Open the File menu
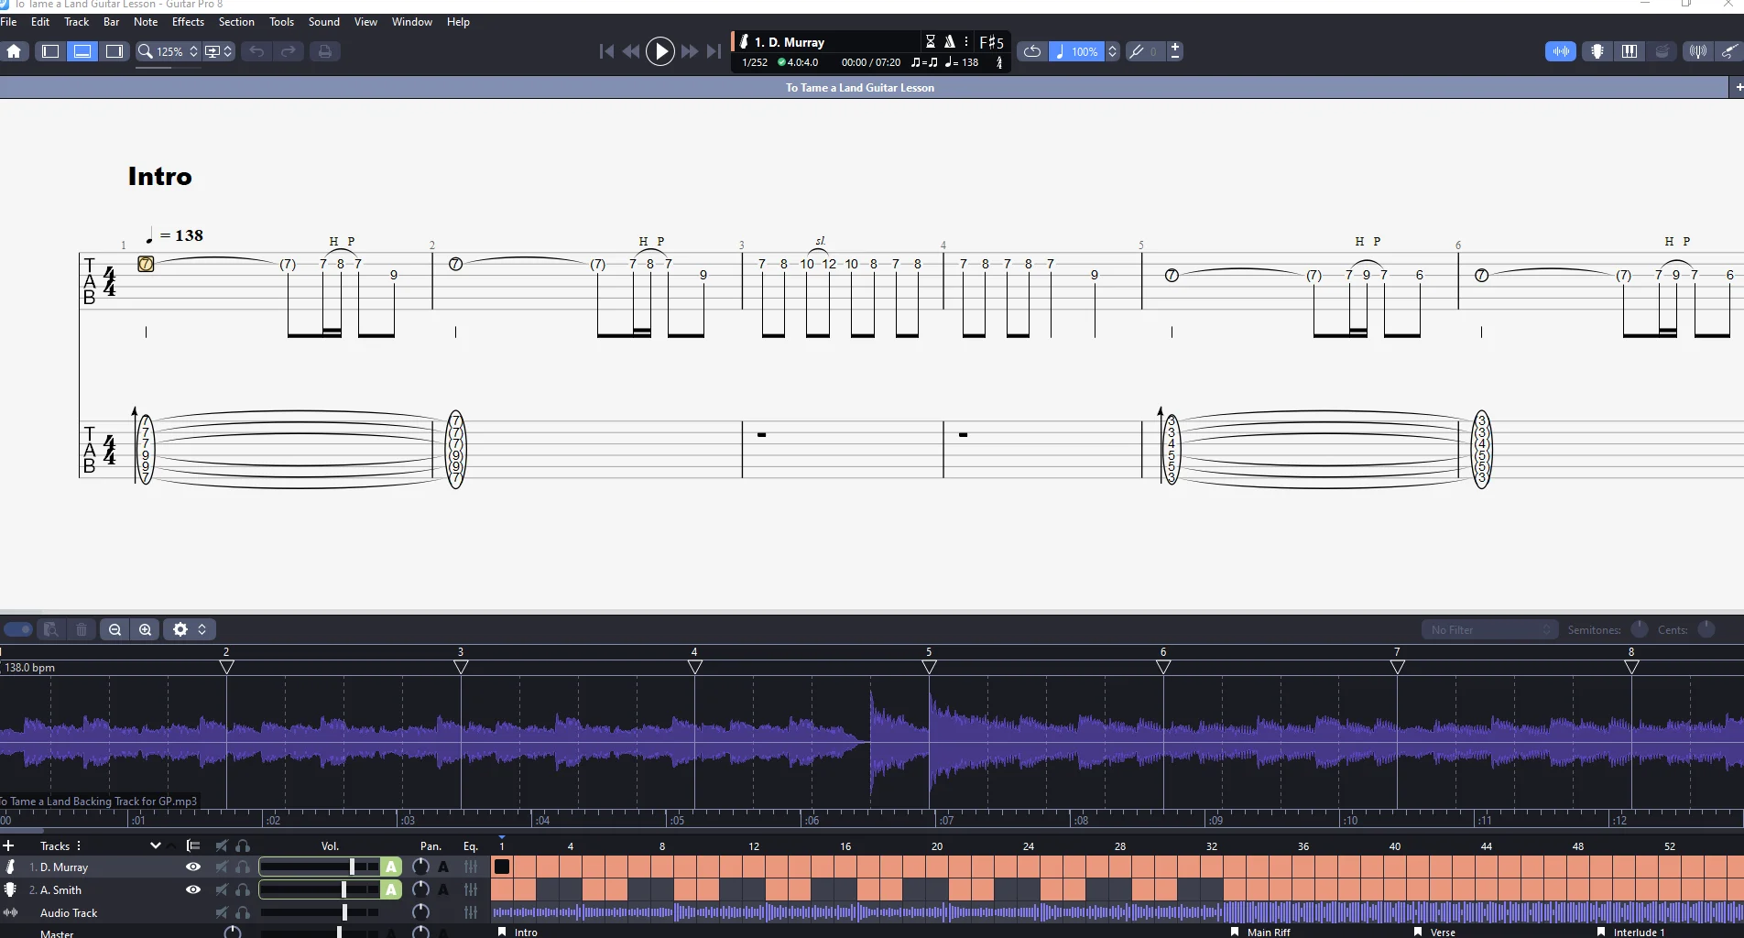This screenshot has height=938, width=1744. [x=9, y=22]
